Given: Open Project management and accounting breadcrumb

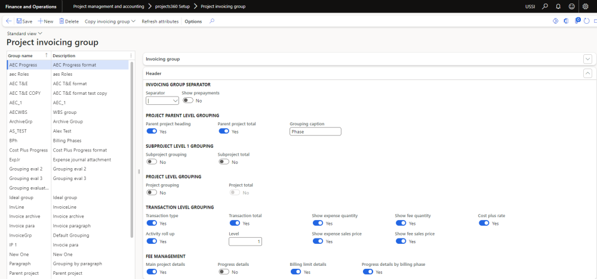Looking at the screenshot, I should 109,7.
